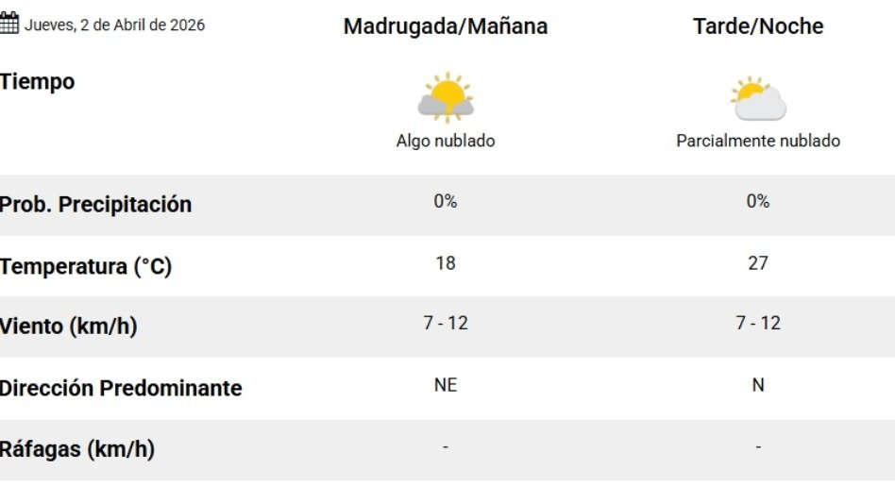Click the sun-and-cloud icon under Madrugada/Mañana

pyautogui.click(x=446, y=98)
